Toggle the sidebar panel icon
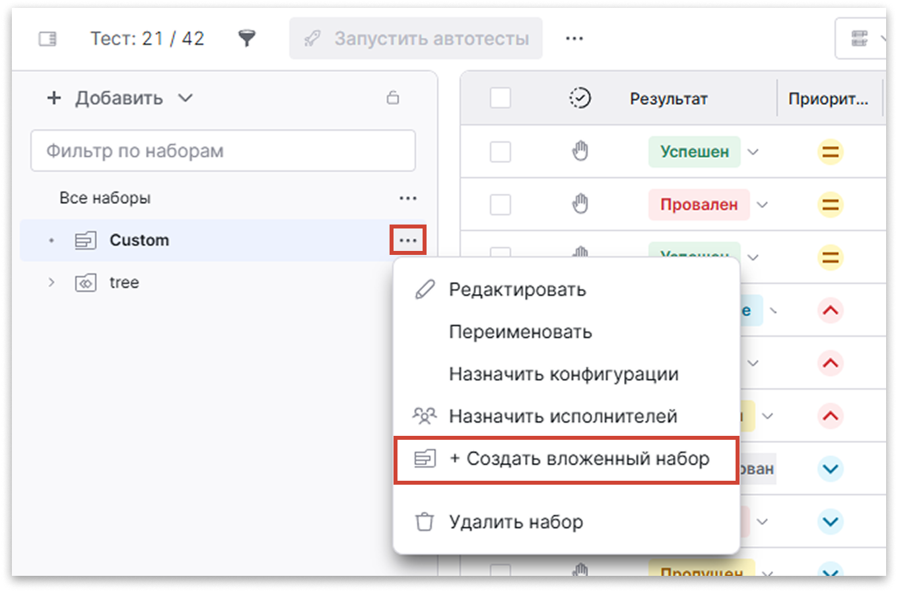 pyautogui.click(x=48, y=39)
